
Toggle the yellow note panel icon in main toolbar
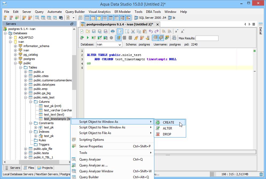click(x=99, y=17)
